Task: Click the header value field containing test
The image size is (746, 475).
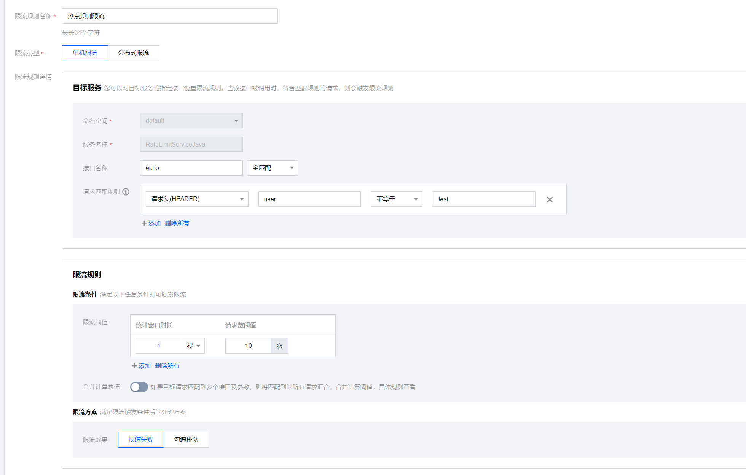Action: [484, 199]
